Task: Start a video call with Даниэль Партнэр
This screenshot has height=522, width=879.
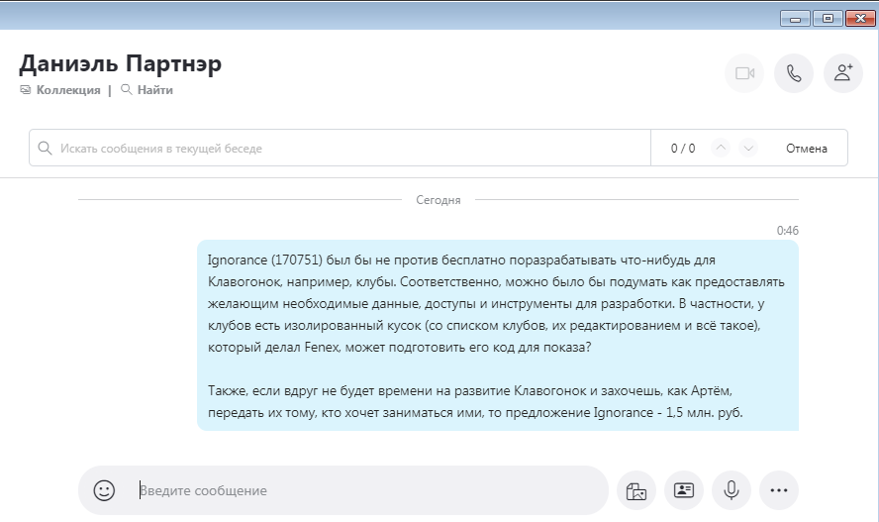Action: click(744, 73)
